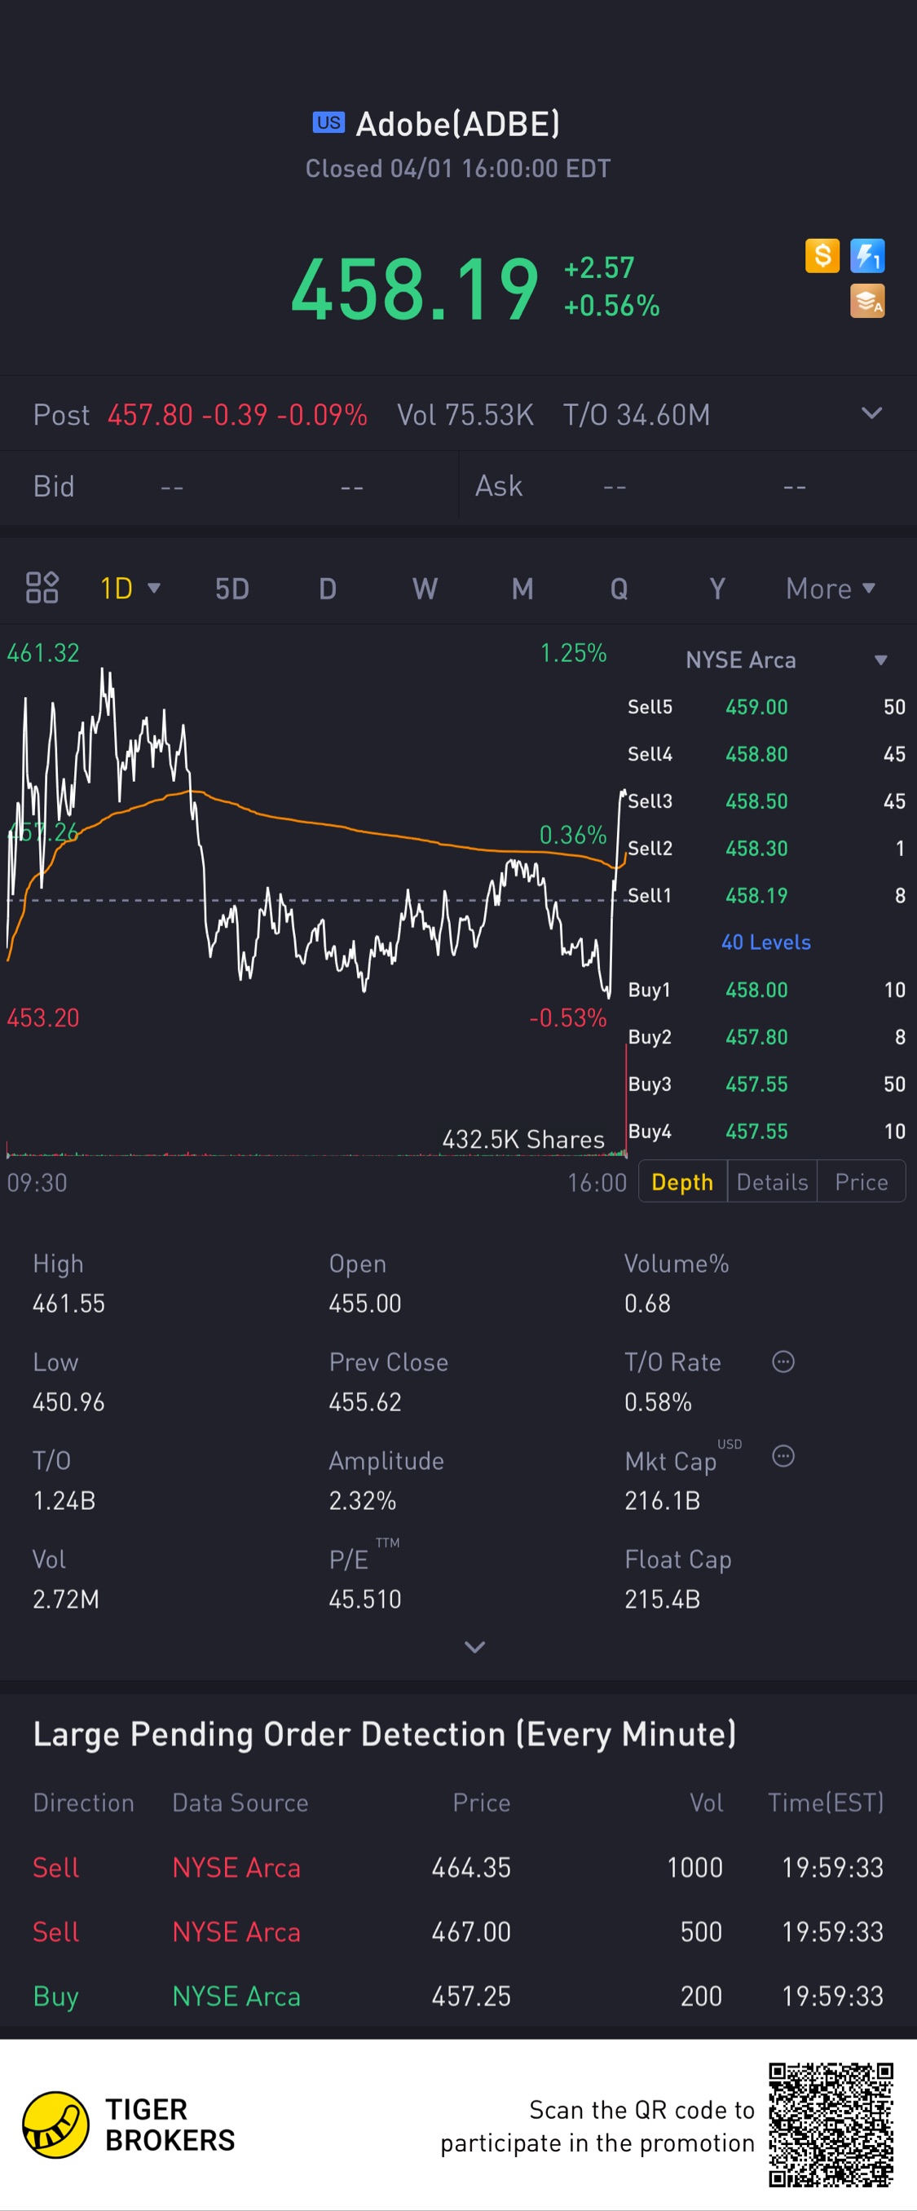Open the chart layout grid icon
This screenshot has width=917, height=2211.
(x=42, y=588)
